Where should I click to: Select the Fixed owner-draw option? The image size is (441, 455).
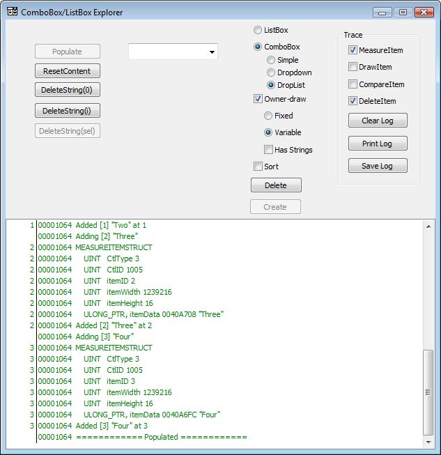click(268, 116)
